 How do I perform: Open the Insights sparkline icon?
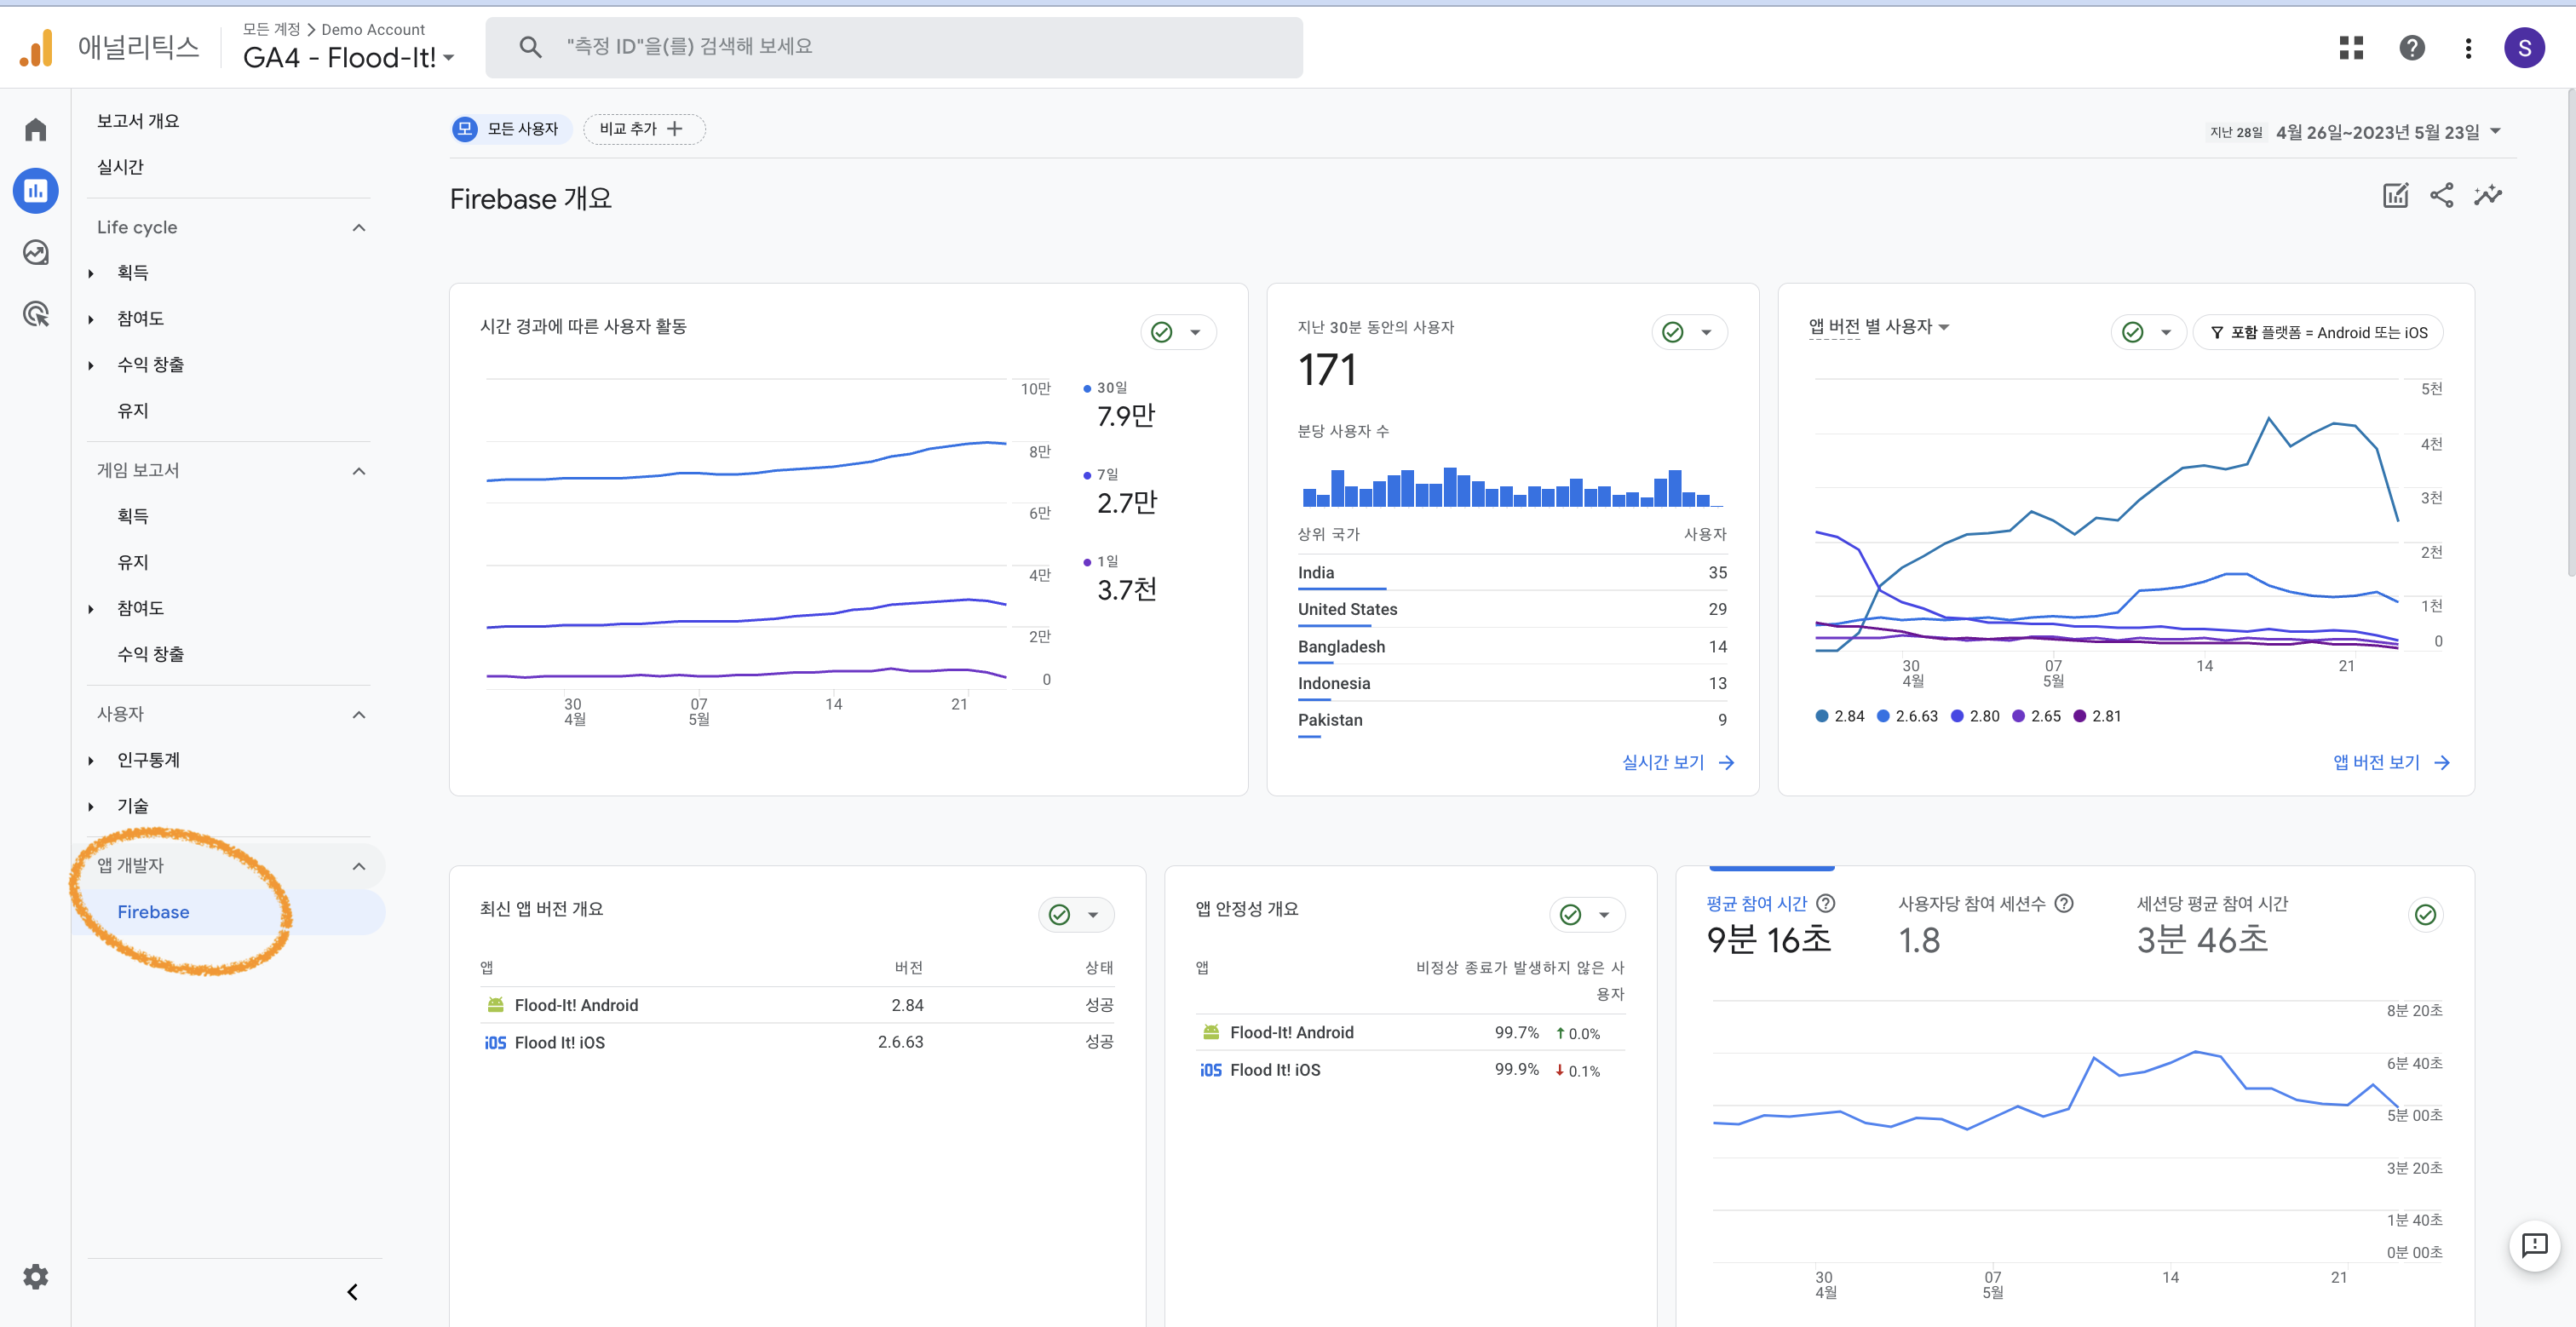point(2488,196)
